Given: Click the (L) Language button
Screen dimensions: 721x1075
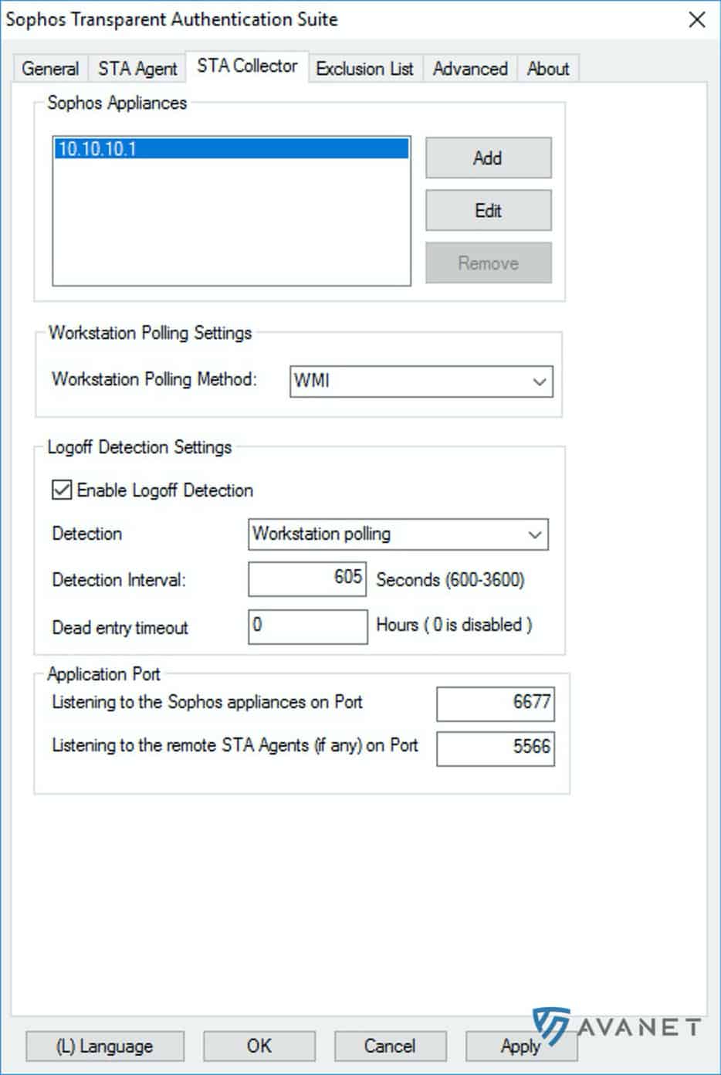Looking at the screenshot, I should 105,1046.
